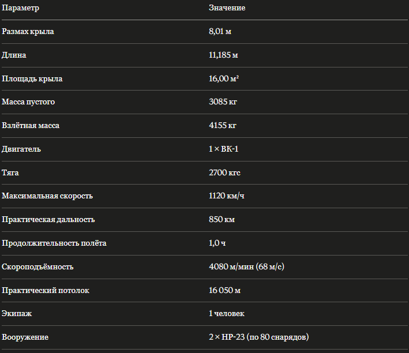Screen dimensions: 409x353
Task: Click the 1120 км/ч max speed value
Action: pyautogui.click(x=226, y=196)
